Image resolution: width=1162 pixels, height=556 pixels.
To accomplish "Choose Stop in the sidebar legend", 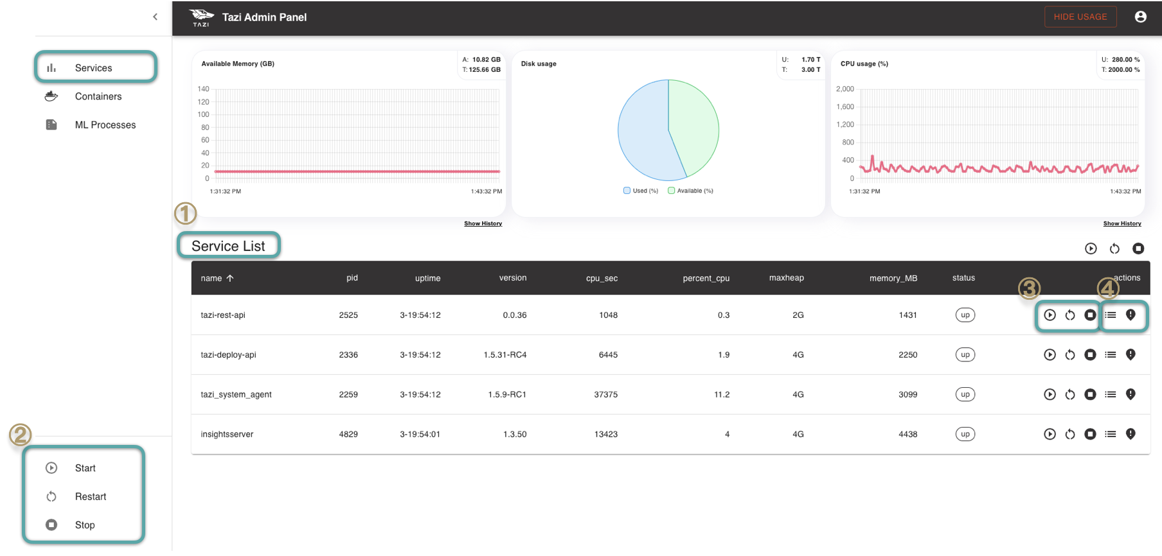I will (84, 525).
